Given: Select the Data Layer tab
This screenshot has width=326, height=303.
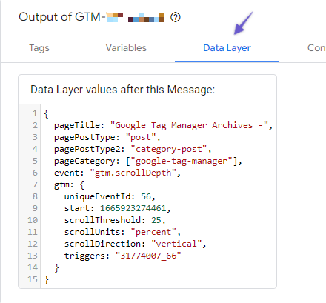Looking at the screenshot, I should [x=227, y=48].
